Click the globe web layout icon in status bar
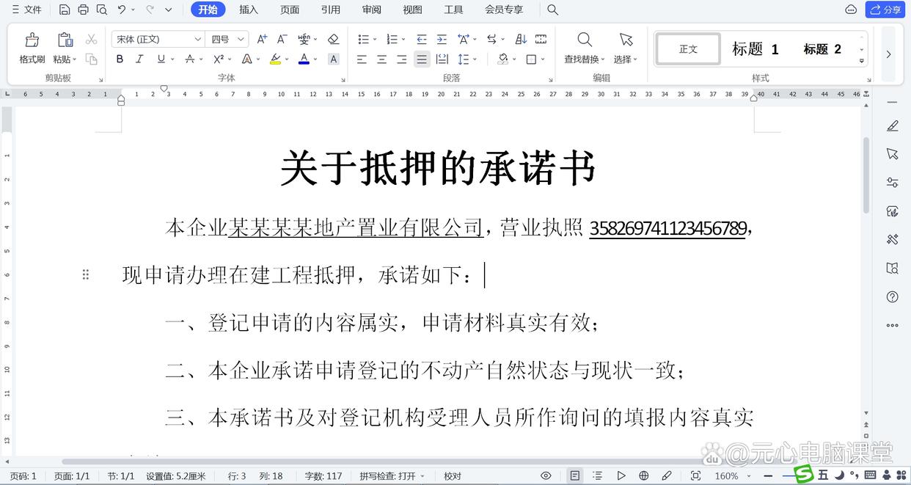911x485 pixels. (644, 476)
